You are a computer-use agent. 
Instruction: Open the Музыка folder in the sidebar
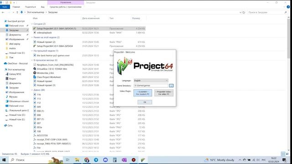13,97
